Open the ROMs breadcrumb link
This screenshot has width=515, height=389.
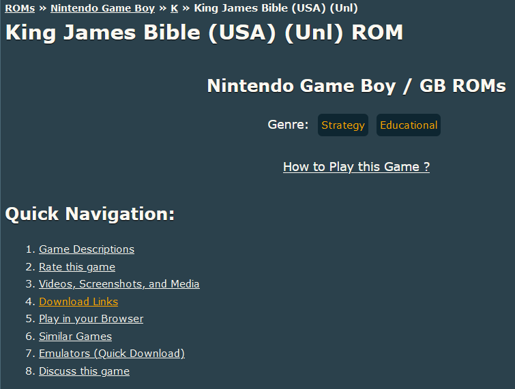click(20, 8)
